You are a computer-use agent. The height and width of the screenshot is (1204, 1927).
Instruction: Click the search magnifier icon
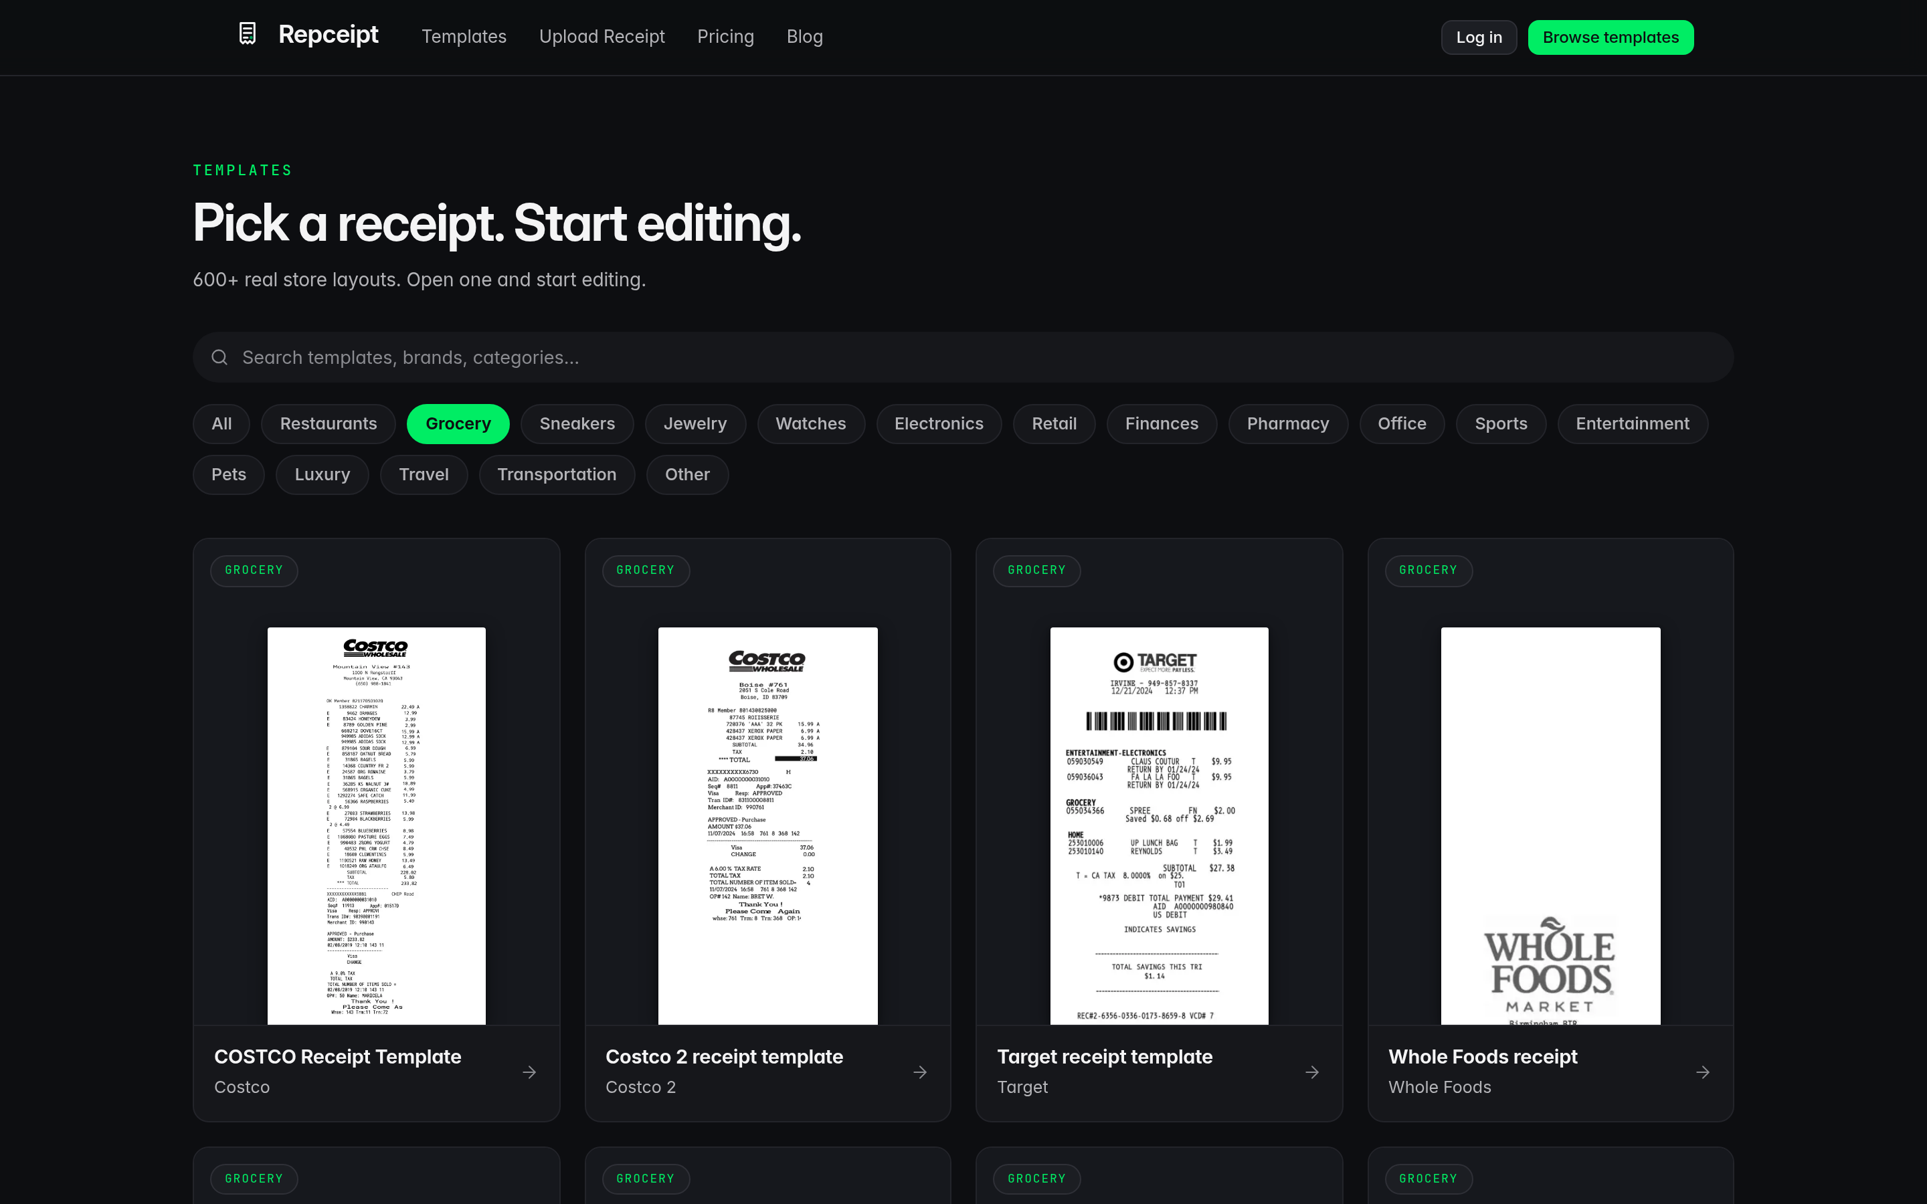point(219,358)
